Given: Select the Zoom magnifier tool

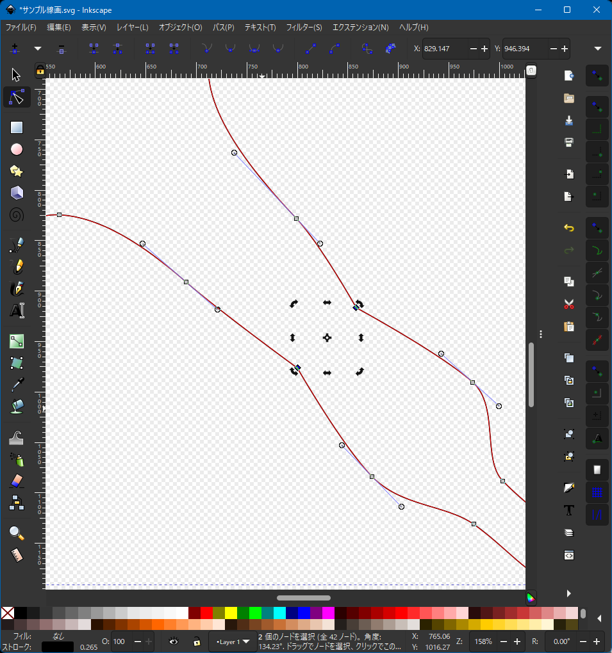Looking at the screenshot, I should point(17,533).
